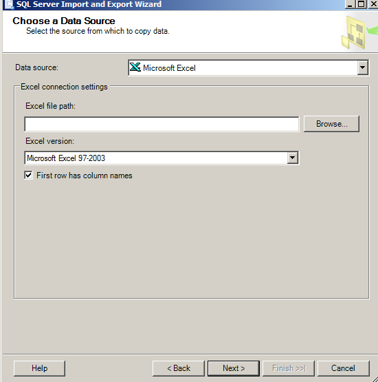Click the Help button
Screen dimensions: 378x382
[39, 368]
